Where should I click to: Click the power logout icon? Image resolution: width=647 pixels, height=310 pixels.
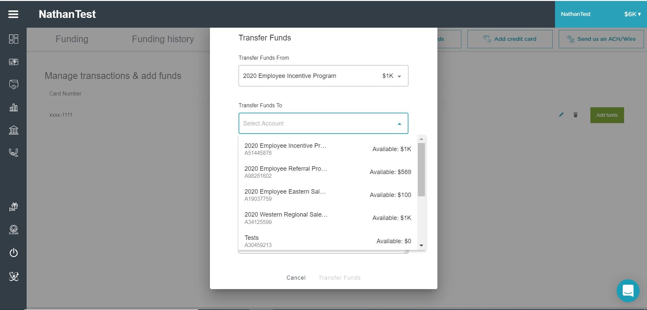[x=13, y=253]
